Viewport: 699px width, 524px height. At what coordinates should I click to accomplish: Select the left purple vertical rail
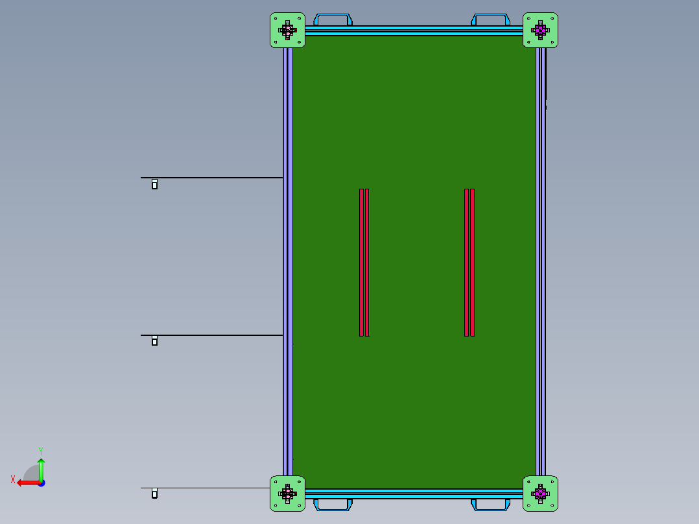(288, 262)
